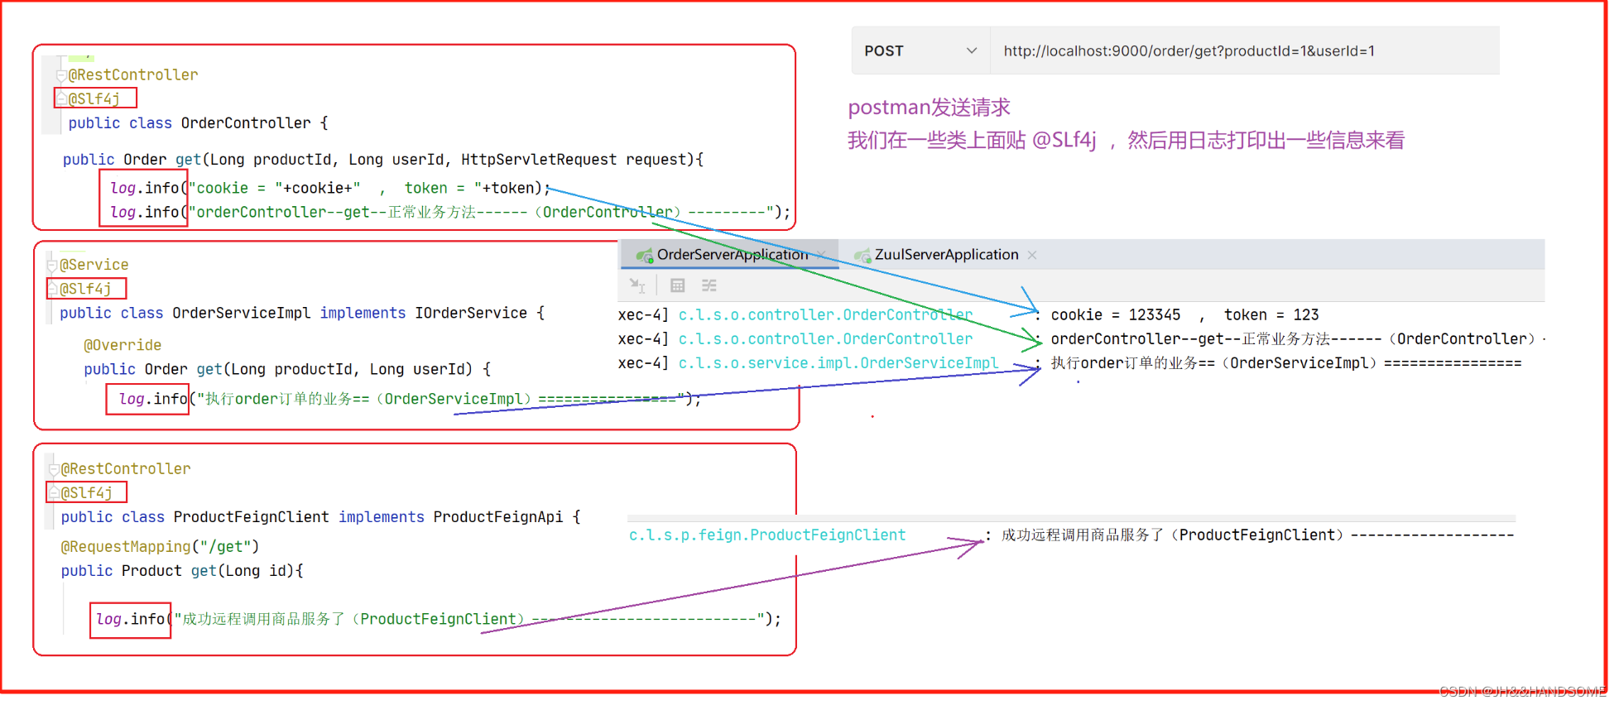Image resolution: width=1619 pixels, height=705 pixels.
Task: Switch to the ZuulServerApplication run tab
Action: click(946, 255)
